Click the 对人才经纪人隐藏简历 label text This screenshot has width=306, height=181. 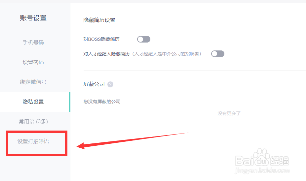point(106,54)
